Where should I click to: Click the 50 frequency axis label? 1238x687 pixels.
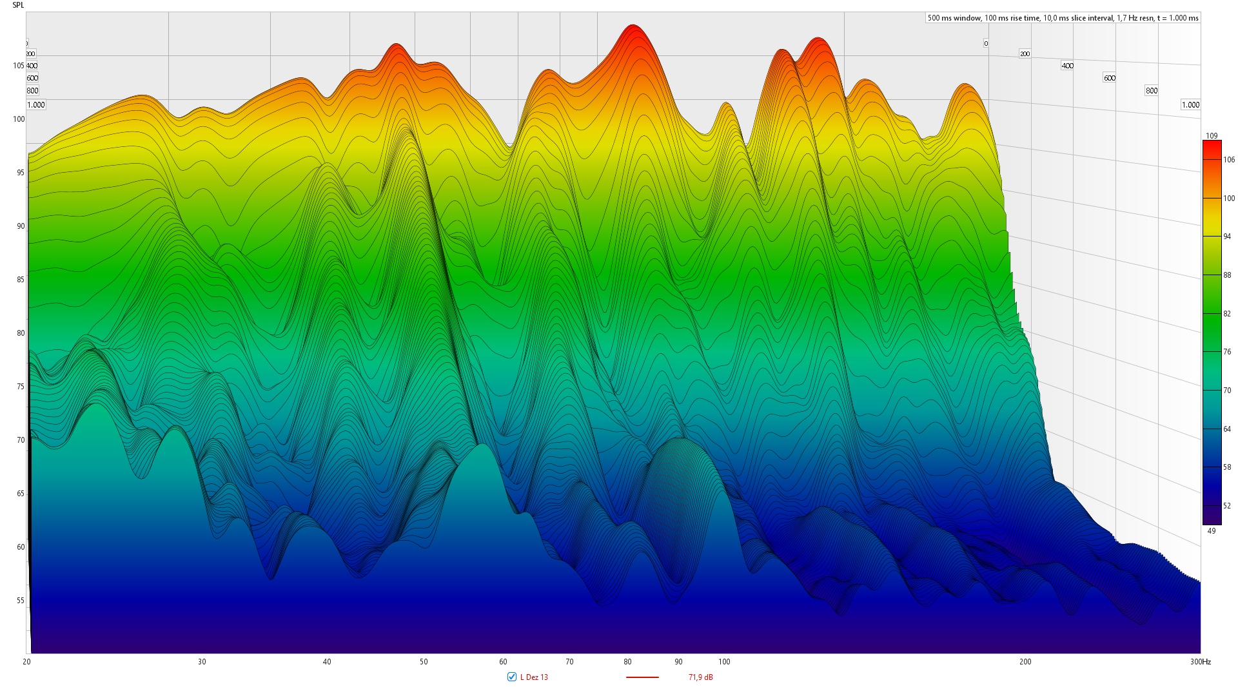click(x=424, y=662)
